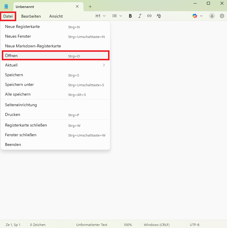This screenshot has height=228, width=227.
Task: Choose Öffnen from the Datei menu
Action: (x=55, y=56)
